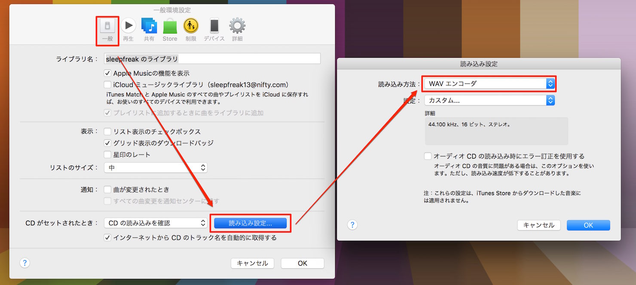Click キャンセル in 読み込み設定 dialog
This screenshot has width=636, height=285.
point(539,225)
